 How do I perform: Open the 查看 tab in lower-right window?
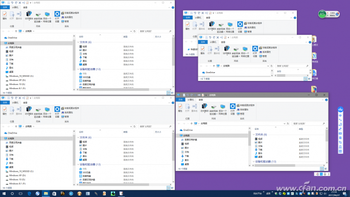point(201,100)
